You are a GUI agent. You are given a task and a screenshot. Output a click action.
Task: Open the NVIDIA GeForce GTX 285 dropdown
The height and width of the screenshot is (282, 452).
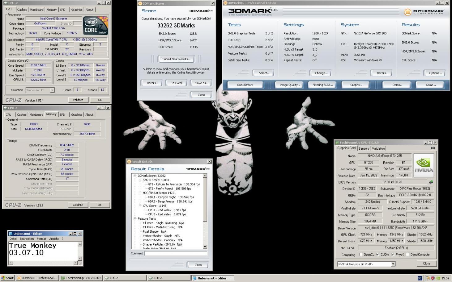[x=393, y=264]
